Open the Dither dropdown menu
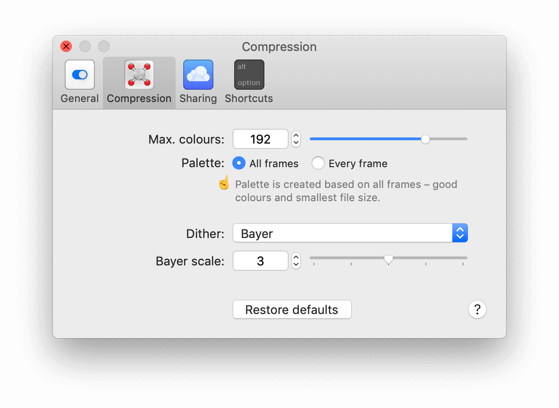Image resolution: width=559 pixels, height=408 pixels. pos(350,233)
